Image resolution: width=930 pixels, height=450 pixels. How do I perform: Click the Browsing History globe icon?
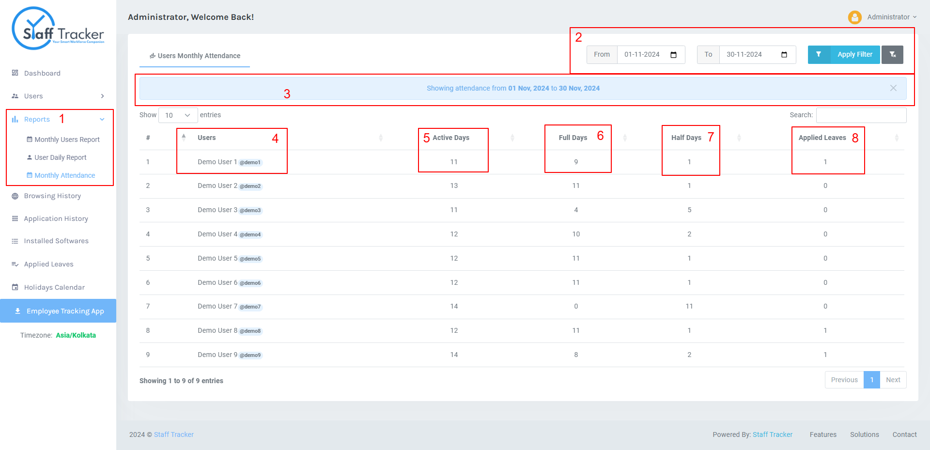15,196
